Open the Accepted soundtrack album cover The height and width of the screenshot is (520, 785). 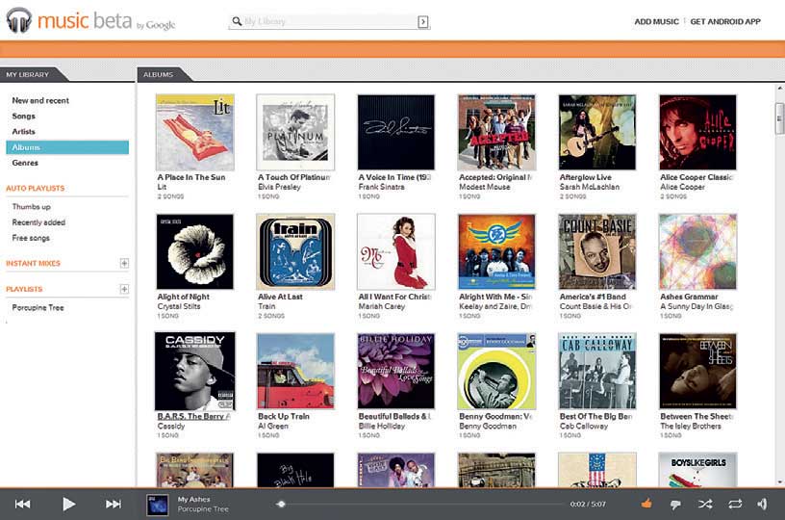[x=496, y=132]
